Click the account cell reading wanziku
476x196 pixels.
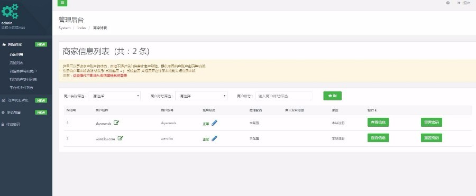pyautogui.click(x=167, y=138)
